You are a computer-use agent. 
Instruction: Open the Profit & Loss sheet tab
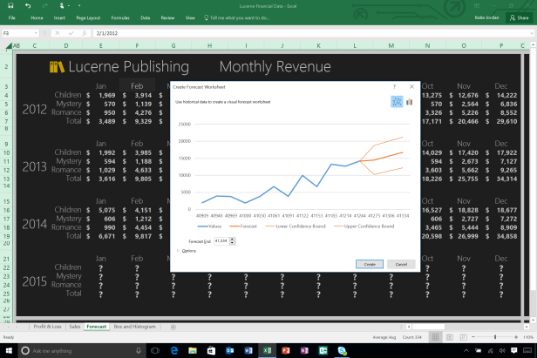click(47, 327)
